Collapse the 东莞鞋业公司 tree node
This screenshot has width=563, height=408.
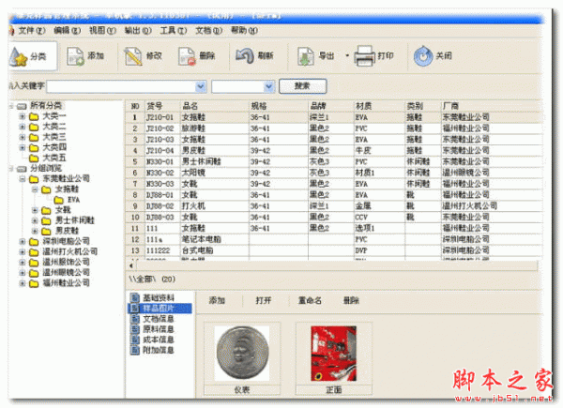pos(23,179)
